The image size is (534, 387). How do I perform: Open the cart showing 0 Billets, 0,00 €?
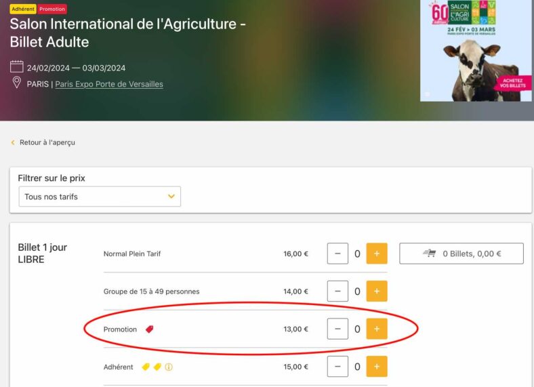(x=461, y=253)
